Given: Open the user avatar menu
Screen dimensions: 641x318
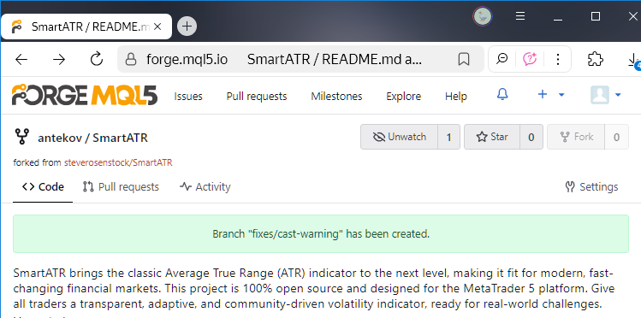Looking at the screenshot, I should coord(606,95).
